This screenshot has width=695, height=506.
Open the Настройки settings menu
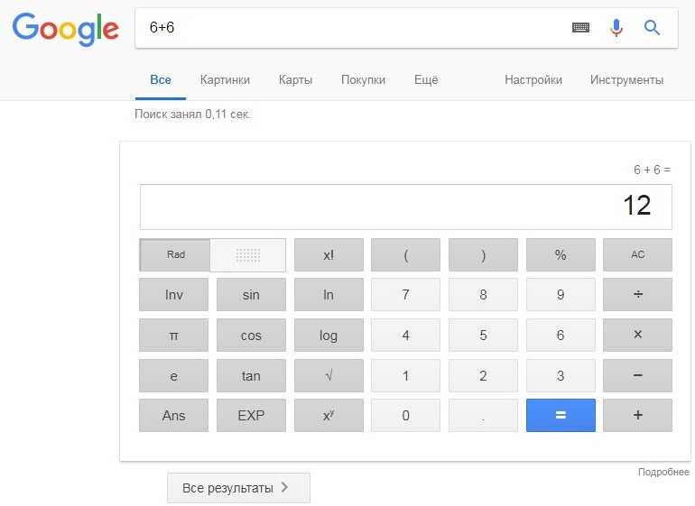[533, 80]
